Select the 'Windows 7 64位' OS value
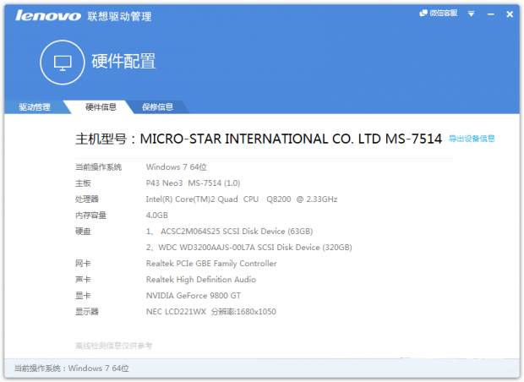Viewport: 524px width, 382px height. coord(176,166)
